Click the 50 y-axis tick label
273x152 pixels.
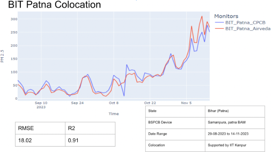15,85
